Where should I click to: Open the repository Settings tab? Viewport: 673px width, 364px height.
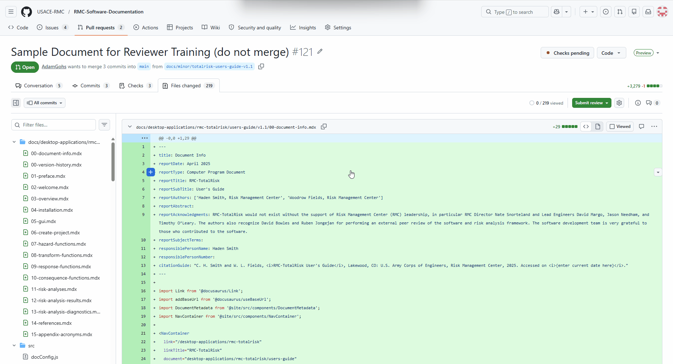pyautogui.click(x=338, y=28)
